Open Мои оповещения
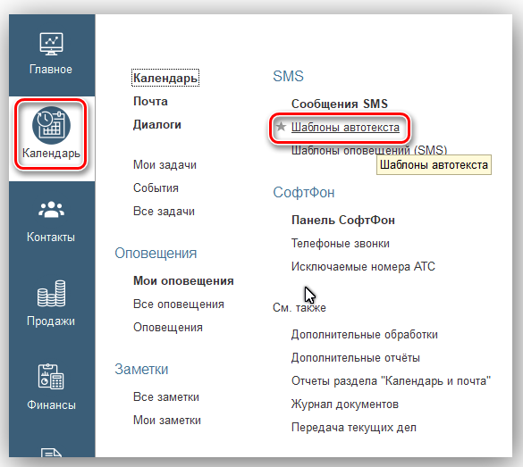This screenshot has height=467, width=523. click(183, 280)
